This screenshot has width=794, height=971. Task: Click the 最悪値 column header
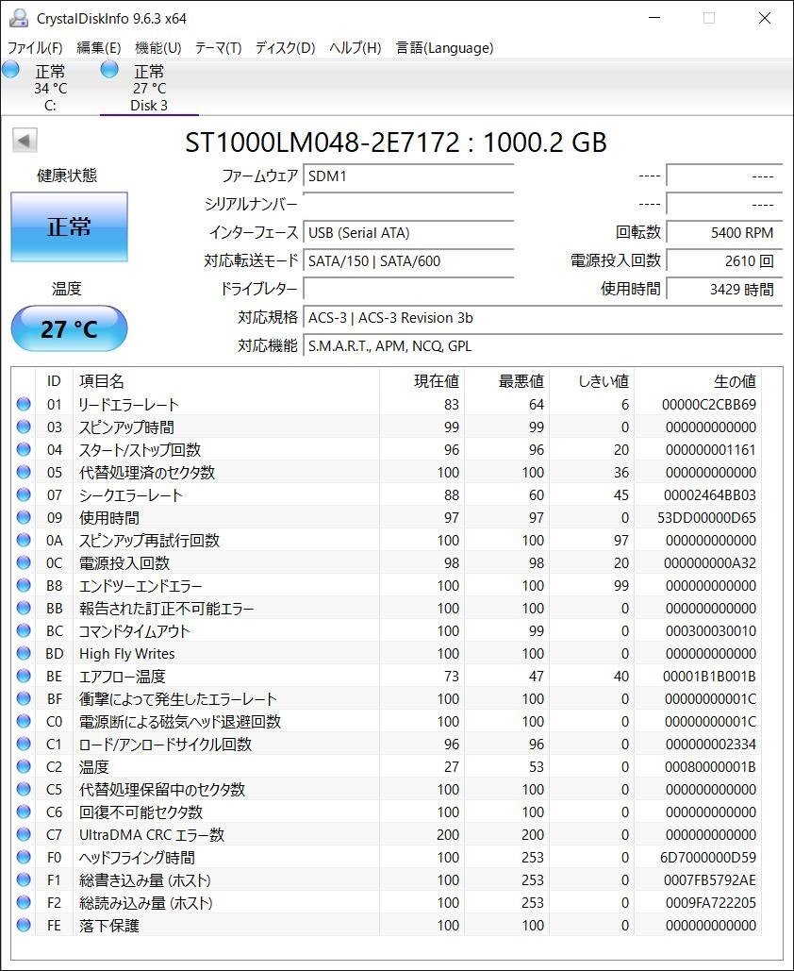(506, 381)
